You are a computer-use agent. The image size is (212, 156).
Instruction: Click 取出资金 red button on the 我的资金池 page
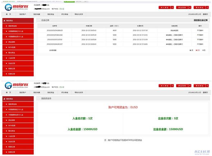[199, 86]
